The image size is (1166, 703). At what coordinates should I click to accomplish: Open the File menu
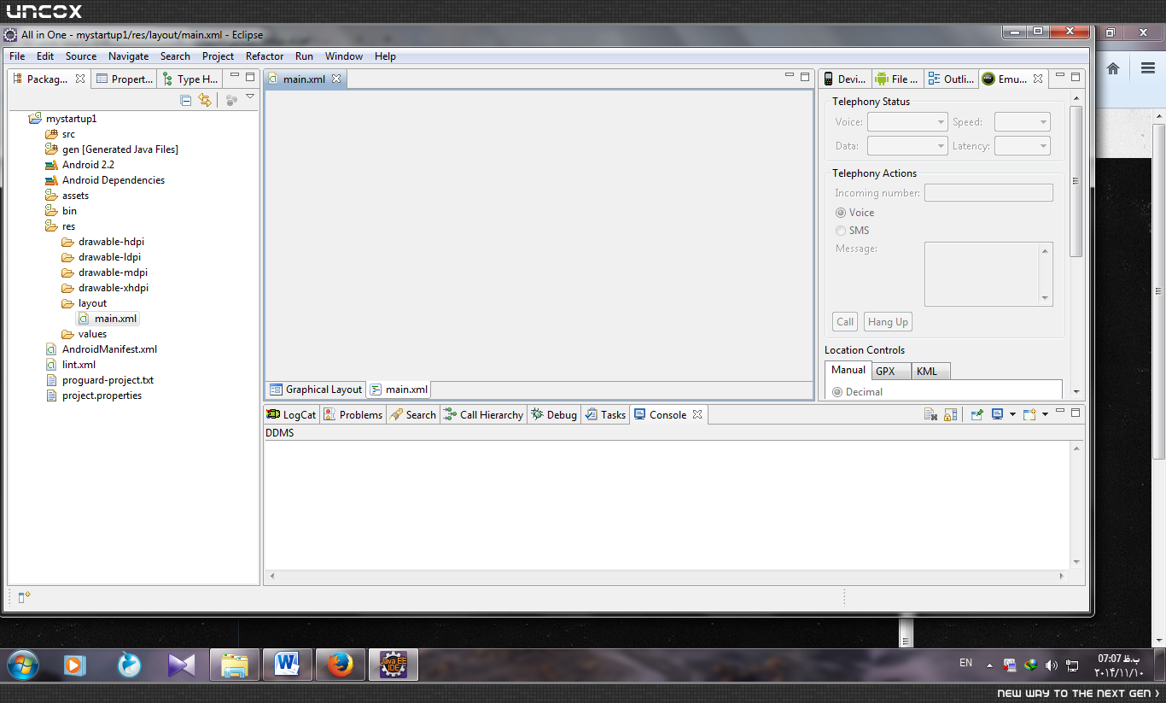17,56
